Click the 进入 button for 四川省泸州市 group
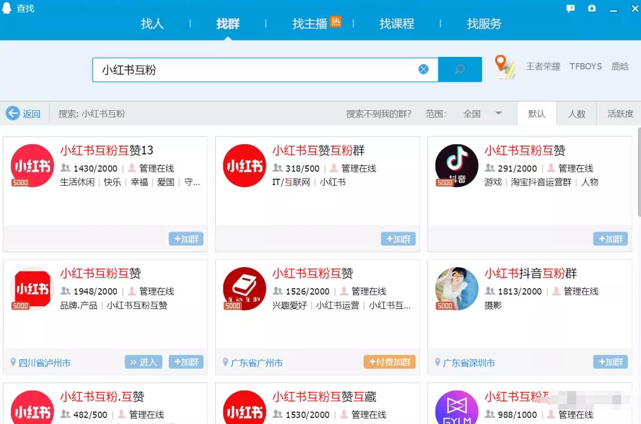 [x=143, y=362]
